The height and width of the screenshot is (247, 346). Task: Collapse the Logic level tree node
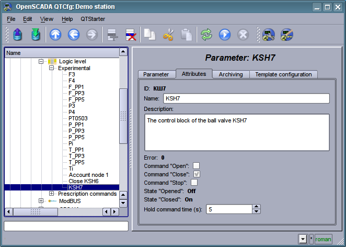point(41,61)
